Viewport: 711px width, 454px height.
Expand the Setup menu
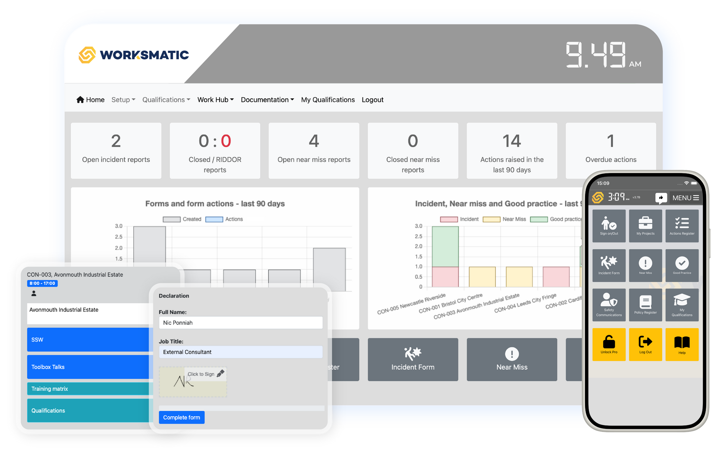pos(123,100)
